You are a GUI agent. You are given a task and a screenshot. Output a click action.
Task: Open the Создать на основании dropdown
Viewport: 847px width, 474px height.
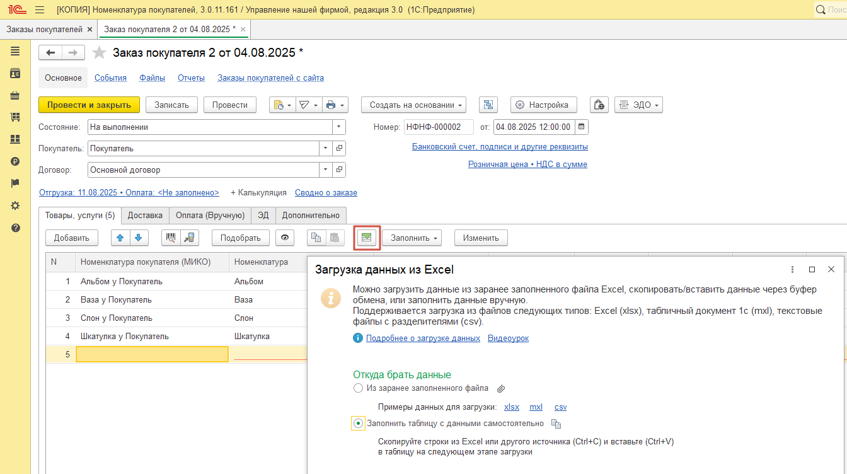[413, 105]
